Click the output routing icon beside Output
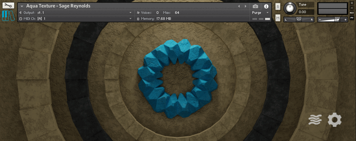 tap(21, 13)
